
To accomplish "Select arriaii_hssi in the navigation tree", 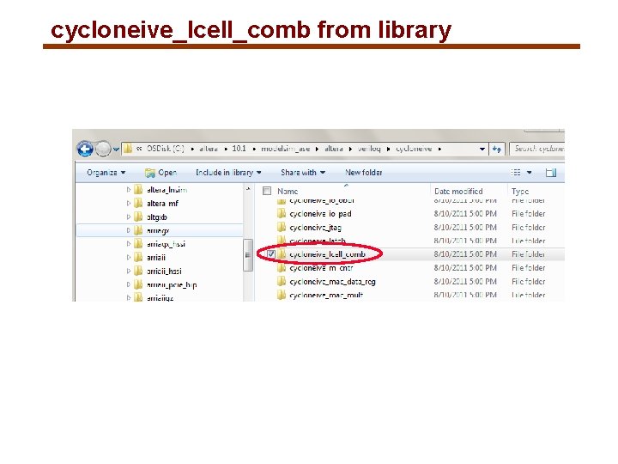I will coord(164,271).
